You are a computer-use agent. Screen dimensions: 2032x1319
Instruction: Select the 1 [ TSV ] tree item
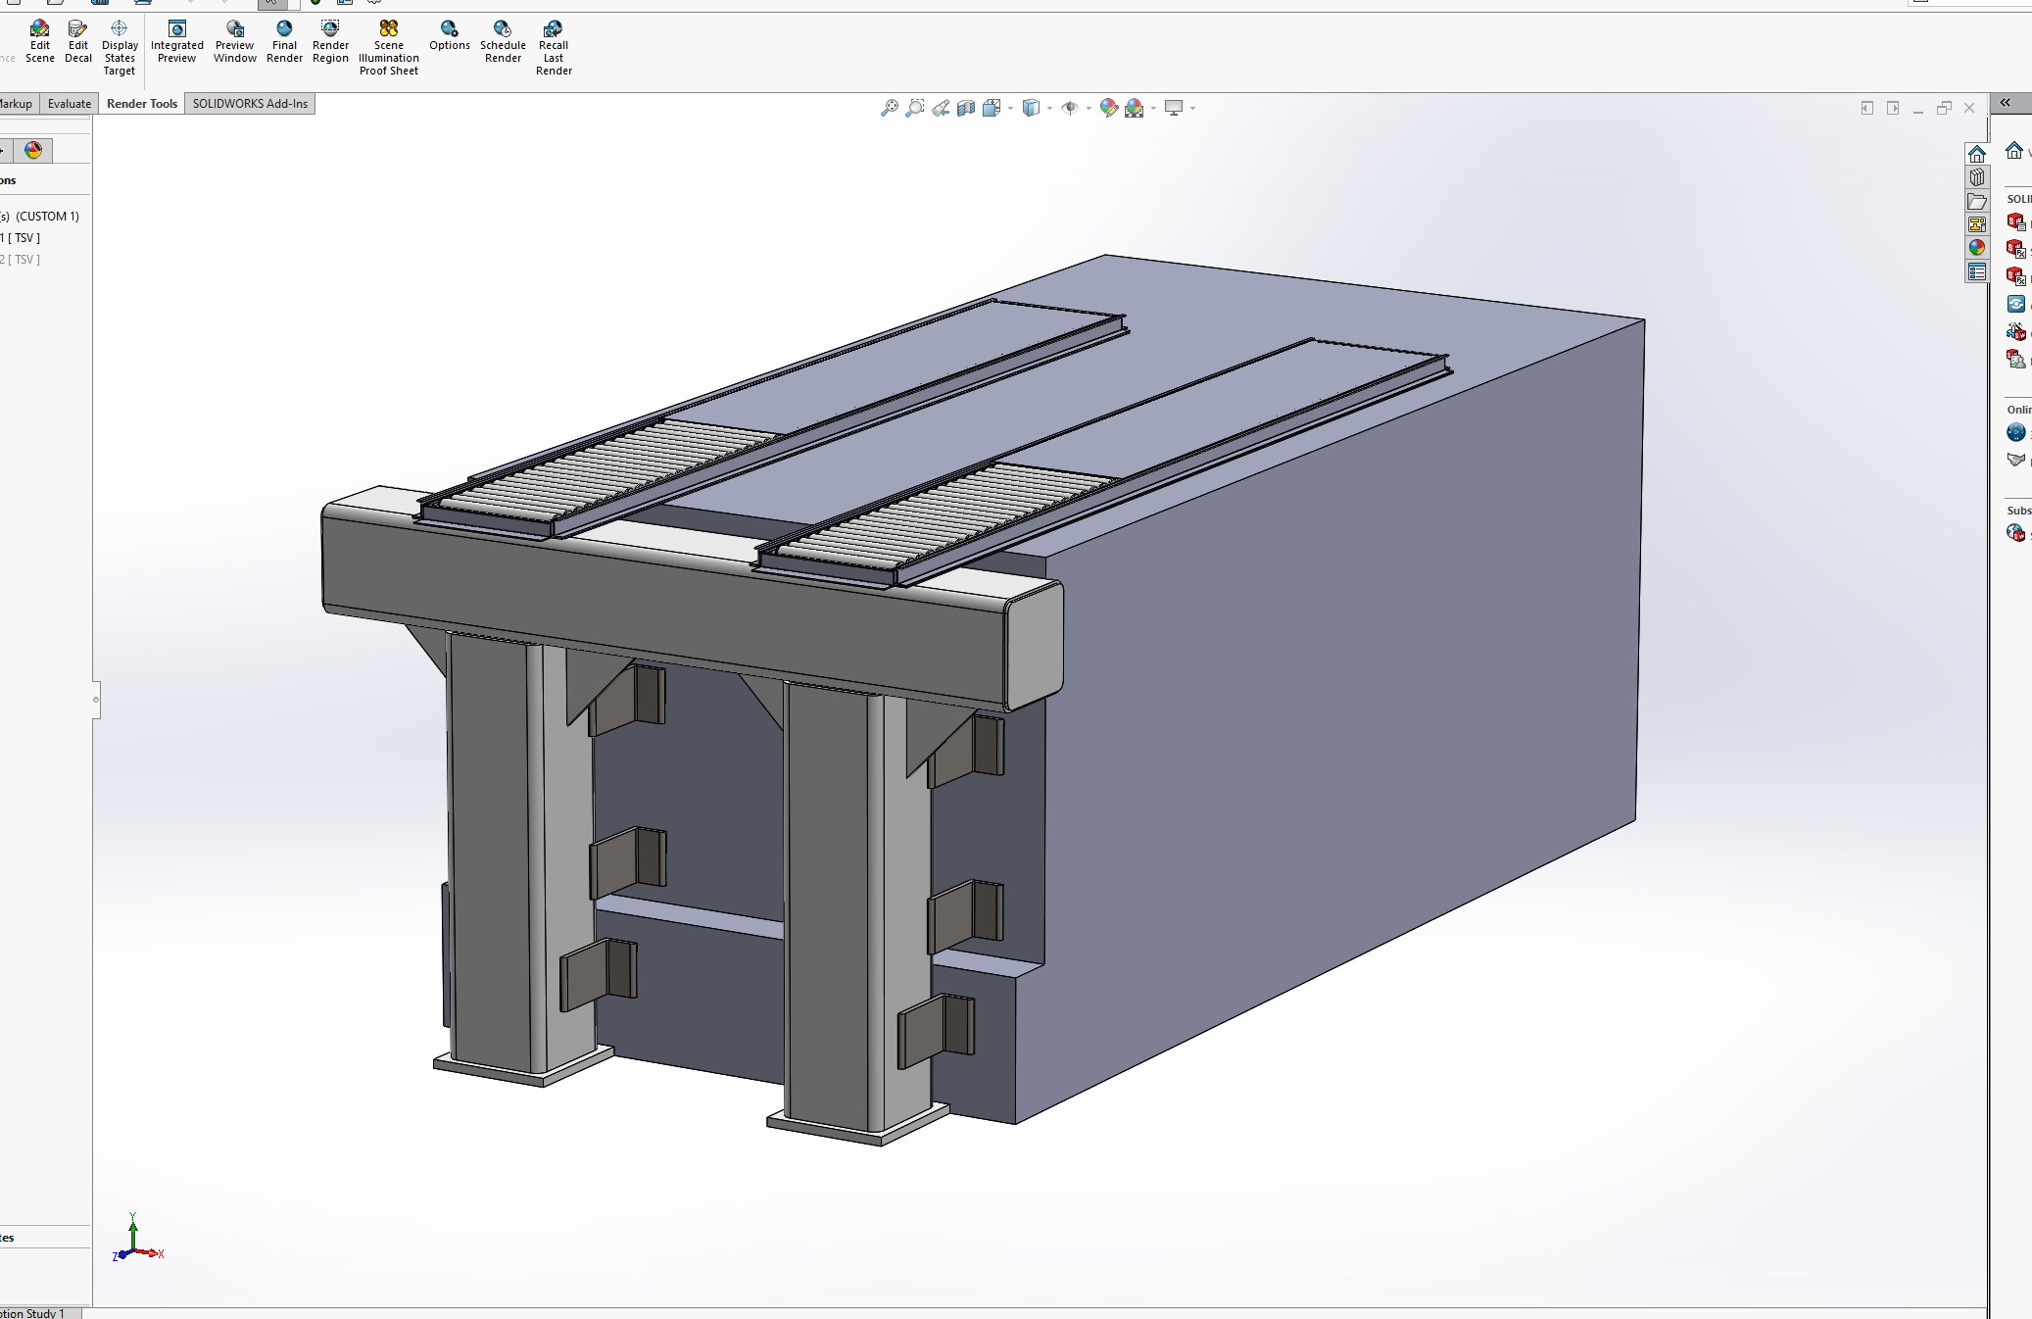click(21, 238)
